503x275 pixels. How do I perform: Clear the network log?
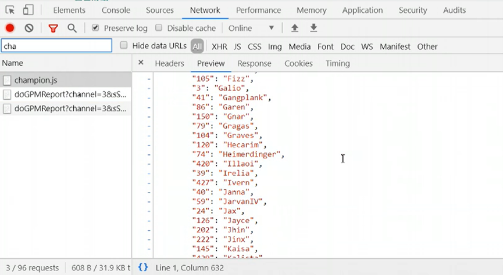(29, 28)
